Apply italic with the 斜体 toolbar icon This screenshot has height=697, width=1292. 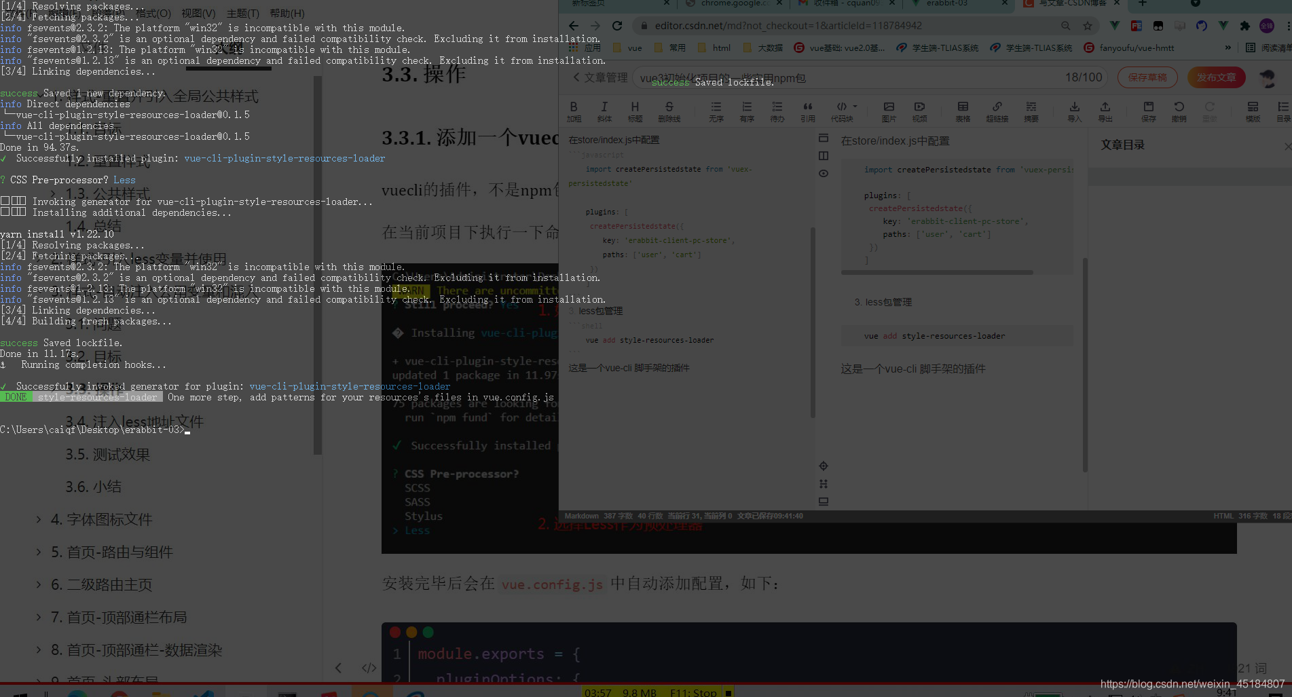604,111
